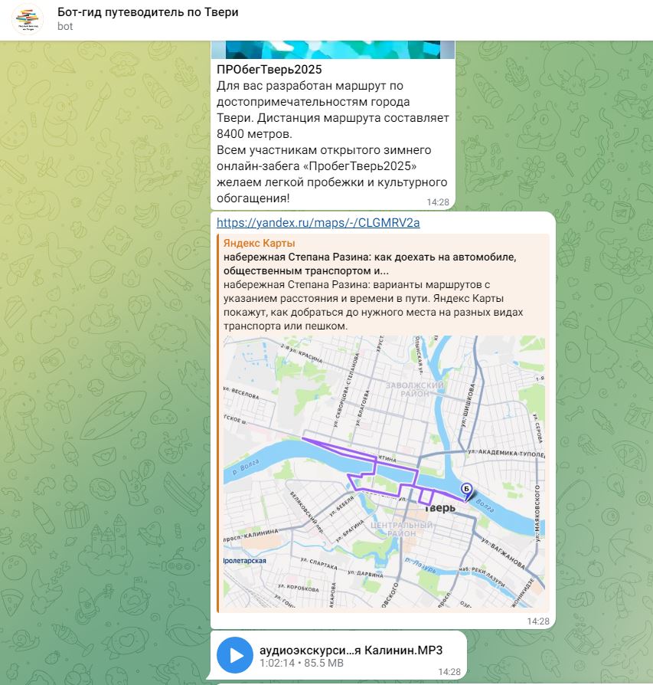This screenshot has width=653, height=685.
Task: Play the аудиоэкскурсия Калинин.MP3 audio
Action: (x=236, y=655)
